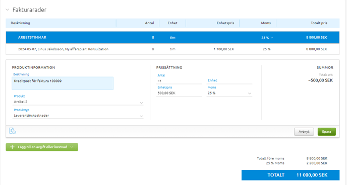Click Lägg till en avgift eller kostnad
This screenshot has width=347, height=185.
pos(42,147)
